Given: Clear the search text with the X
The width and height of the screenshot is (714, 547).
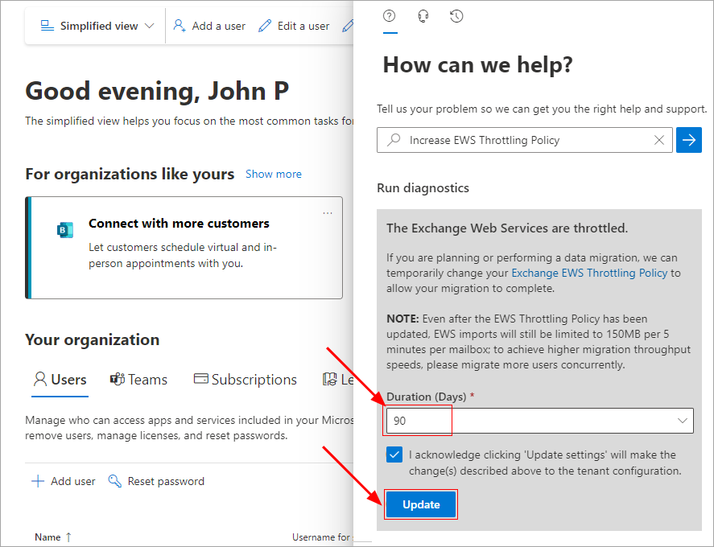Looking at the screenshot, I should point(659,140).
